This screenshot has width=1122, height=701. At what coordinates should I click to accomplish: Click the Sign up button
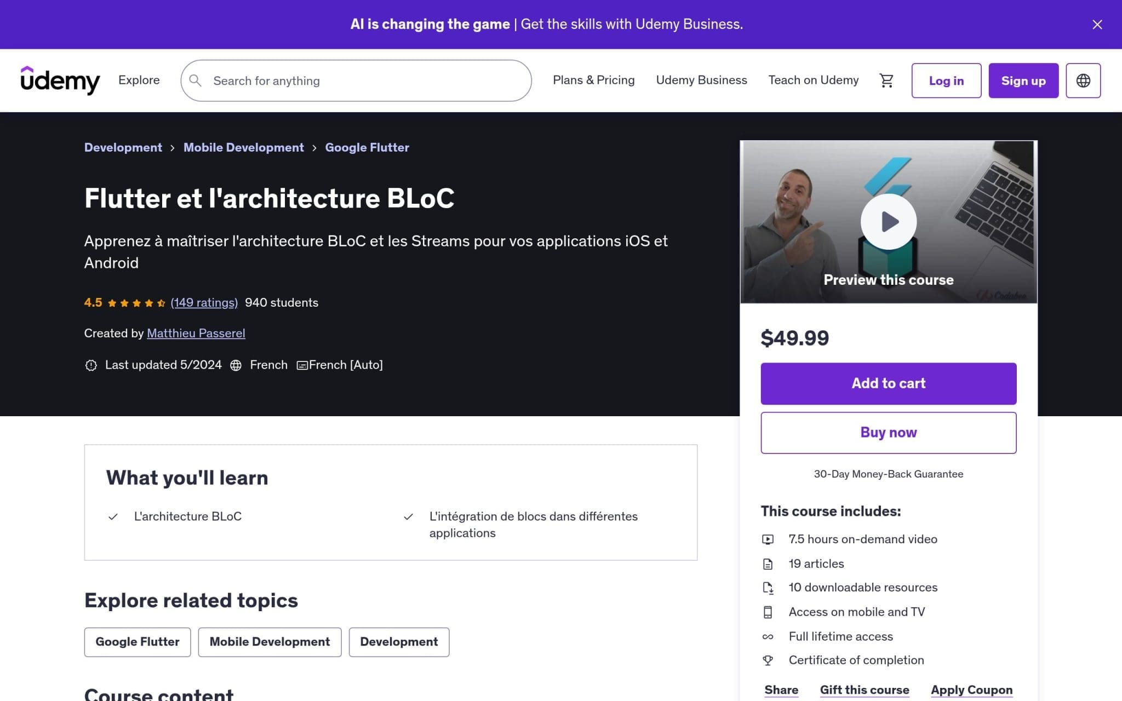click(1023, 81)
